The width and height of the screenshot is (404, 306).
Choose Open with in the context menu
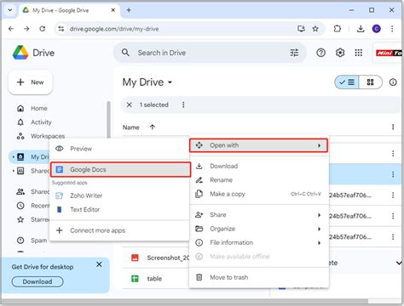[x=258, y=145]
